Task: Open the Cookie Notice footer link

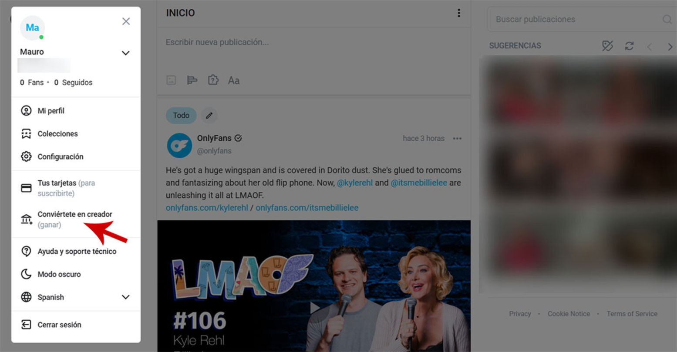Action: point(569,314)
